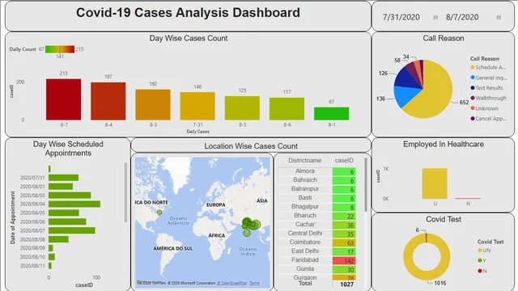Select the 2020/08/03 appointment bar
Image resolution: width=518 pixels, height=291 pixels.
pos(70,196)
